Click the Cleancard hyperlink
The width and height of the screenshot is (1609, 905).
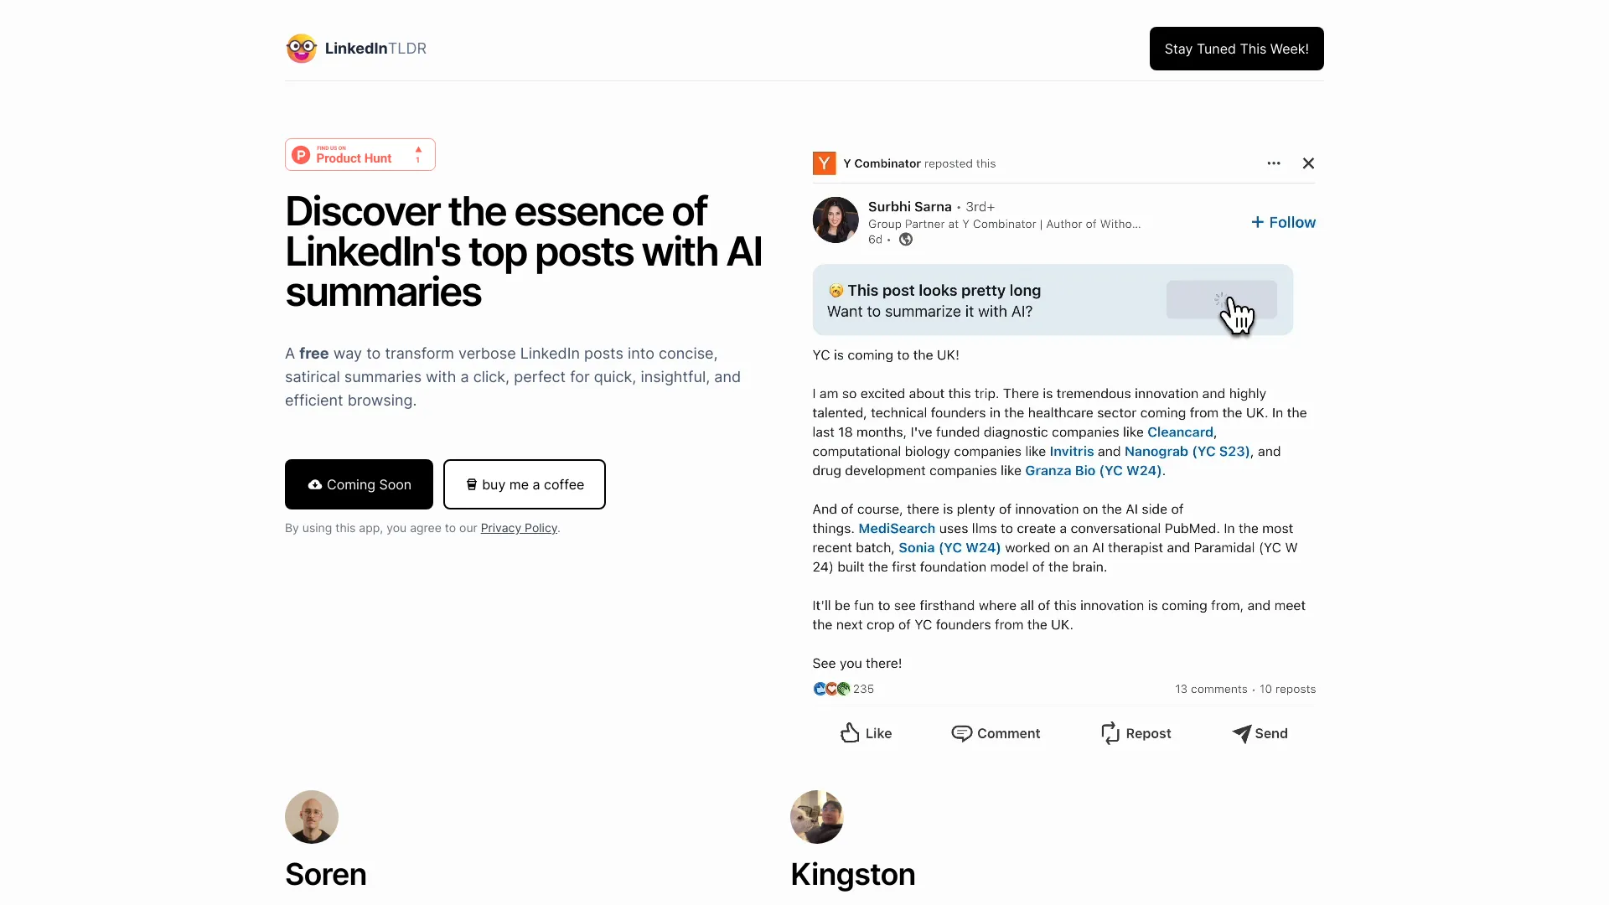click(1180, 431)
